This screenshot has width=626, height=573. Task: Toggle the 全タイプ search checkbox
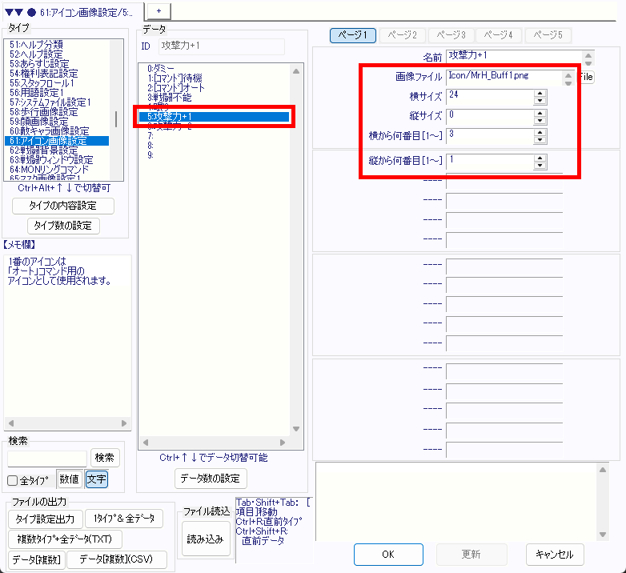pyautogui.click(x=13, y=480)
